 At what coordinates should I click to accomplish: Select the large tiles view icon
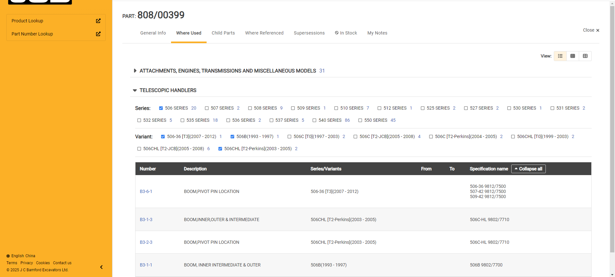(x=585, y=56)
